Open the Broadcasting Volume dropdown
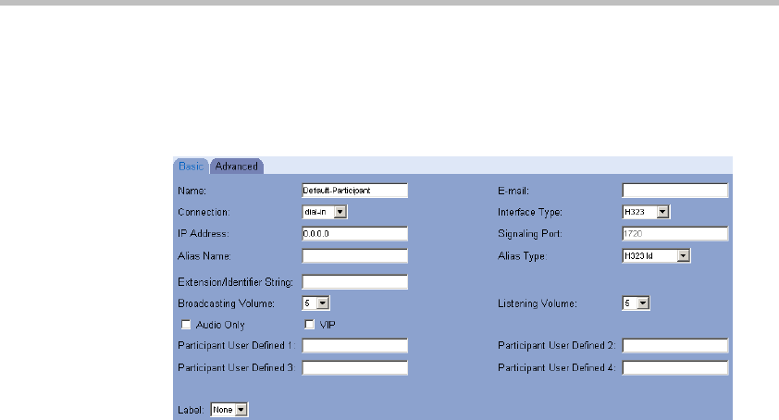 click(x=316, y=303)
